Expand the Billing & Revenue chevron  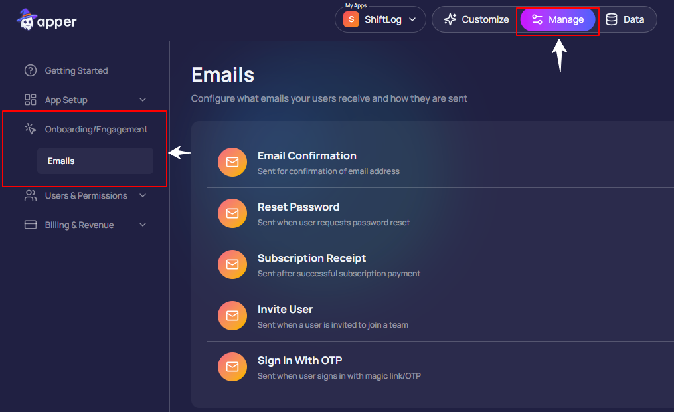(x=143, y=225)
